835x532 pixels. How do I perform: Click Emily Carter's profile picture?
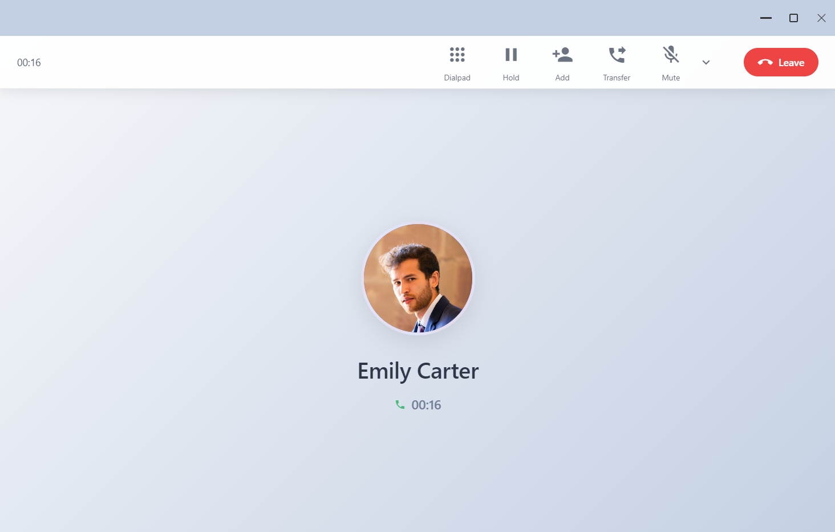tap(418, 278)
